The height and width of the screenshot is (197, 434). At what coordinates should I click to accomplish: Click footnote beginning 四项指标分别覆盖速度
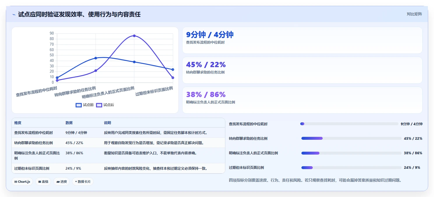click(x=315, y=180)
